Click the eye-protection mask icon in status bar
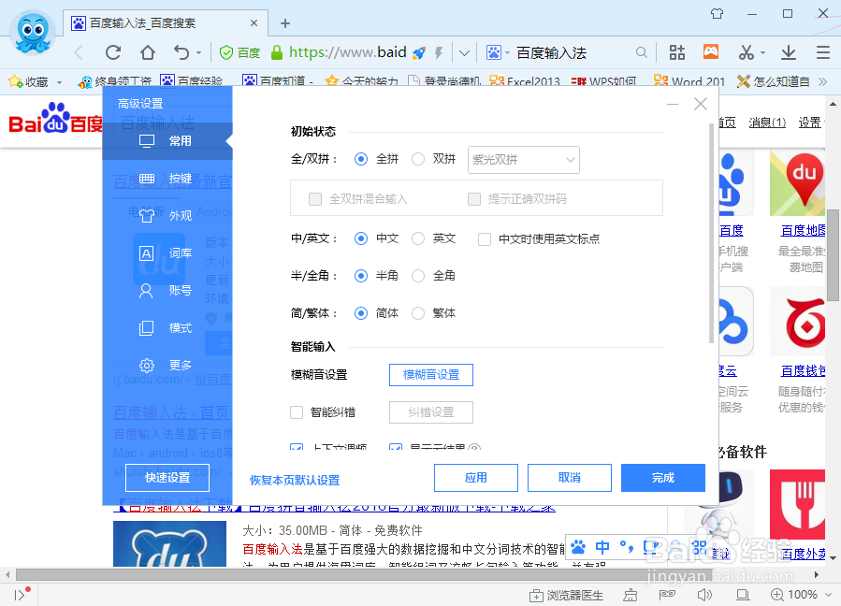Screen dimensions: 841x606 point(667,594)
